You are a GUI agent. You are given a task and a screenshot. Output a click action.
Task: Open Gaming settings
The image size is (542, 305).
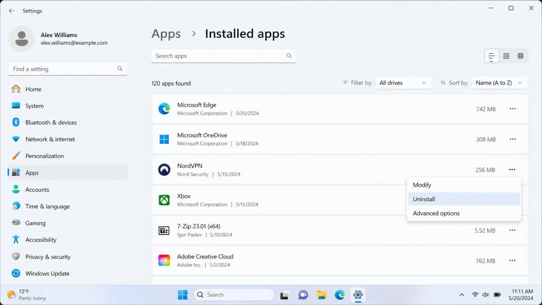click(68, 223)
